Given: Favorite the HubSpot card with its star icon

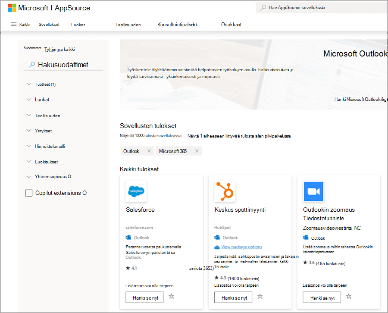Looking at the screenshot, I should [260, 297].
